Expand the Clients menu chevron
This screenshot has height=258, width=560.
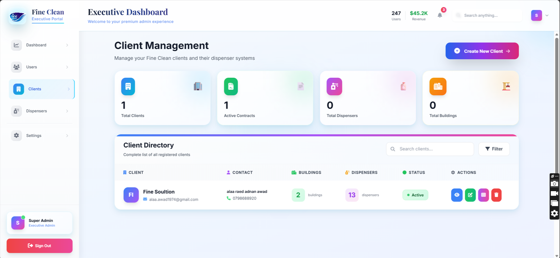pyautogui.click(x=69, y=89)
